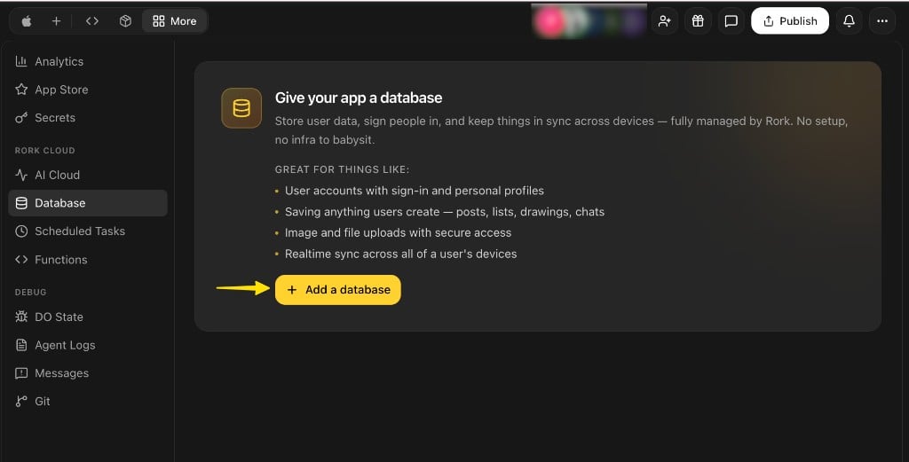Viewport: 909px width, 462px height.
Task: Click the yellow database icon in card
Action: point(241,108)
